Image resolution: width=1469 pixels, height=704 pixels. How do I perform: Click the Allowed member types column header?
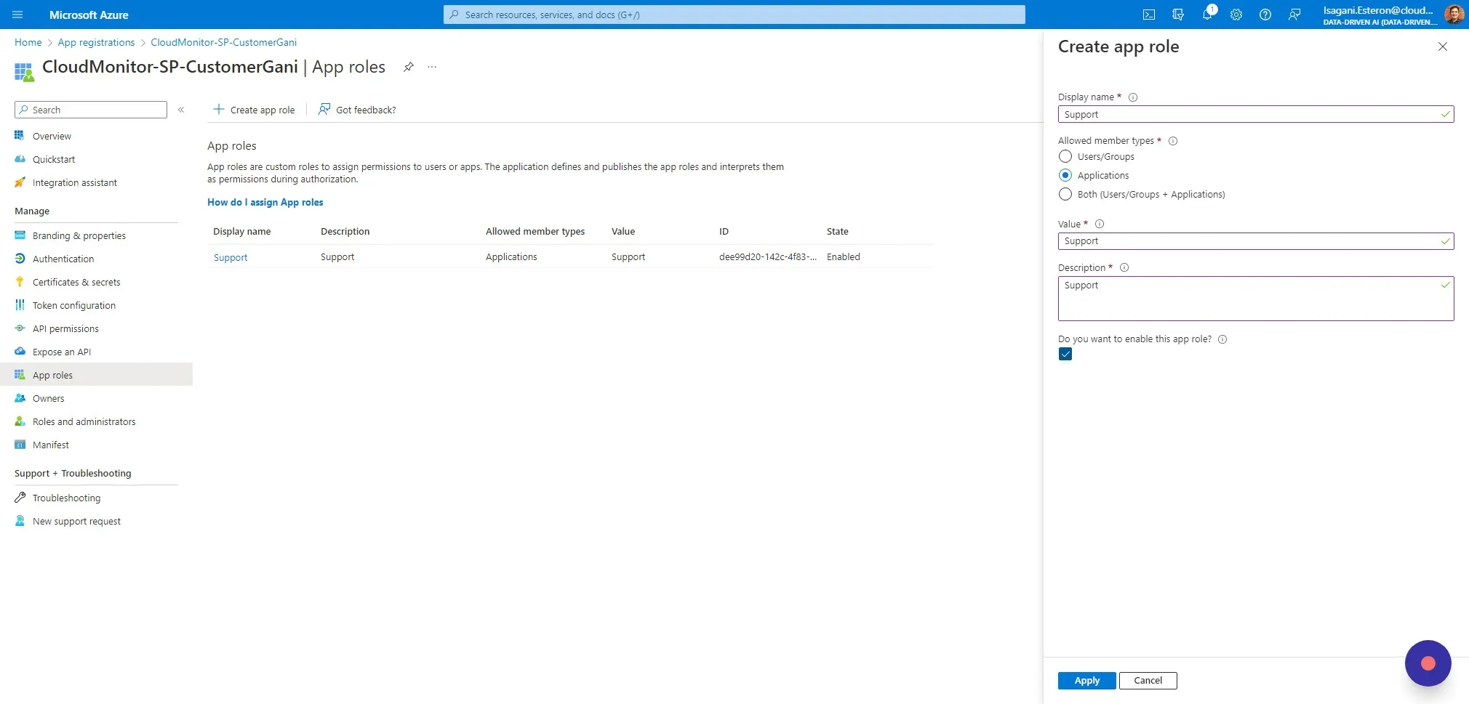tap(535, 231)
